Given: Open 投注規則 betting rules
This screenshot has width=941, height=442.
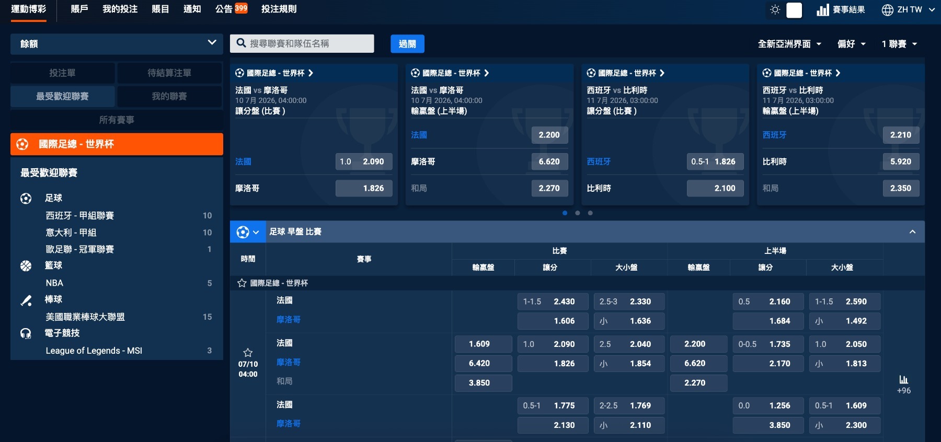Looking at the screenshot, I should coord(279,9).
